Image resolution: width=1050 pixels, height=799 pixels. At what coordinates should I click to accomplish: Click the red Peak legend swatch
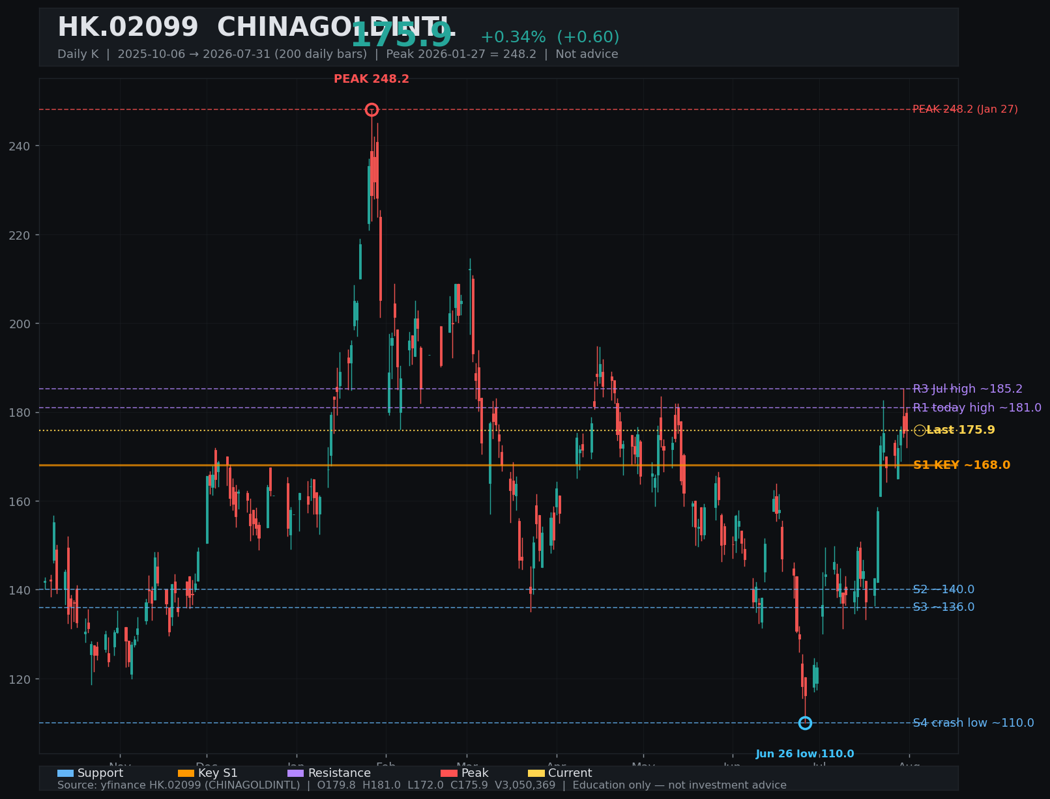pos(449,774)
